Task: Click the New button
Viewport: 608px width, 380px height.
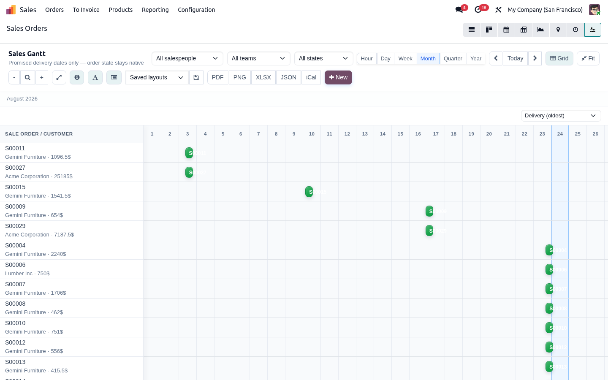Action: click(x=338, y=77)
